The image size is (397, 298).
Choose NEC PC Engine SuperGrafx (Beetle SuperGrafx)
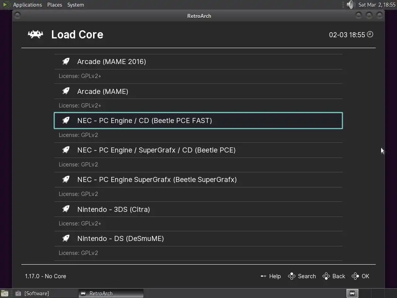click(198, 180)
